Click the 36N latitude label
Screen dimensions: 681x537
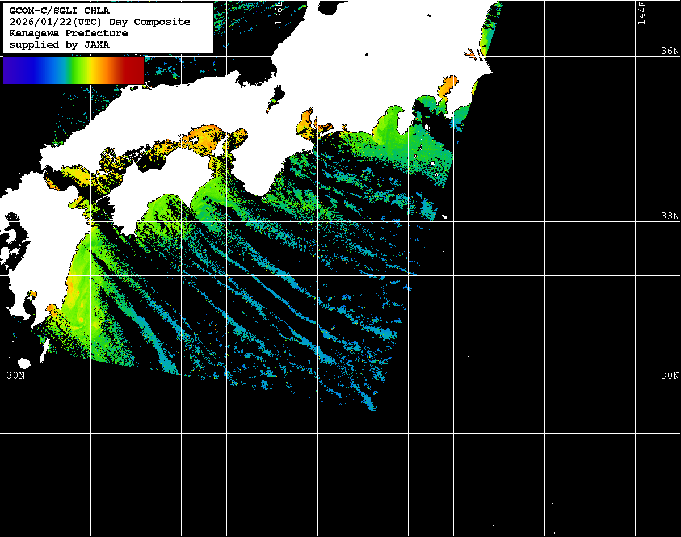[670, 51]
